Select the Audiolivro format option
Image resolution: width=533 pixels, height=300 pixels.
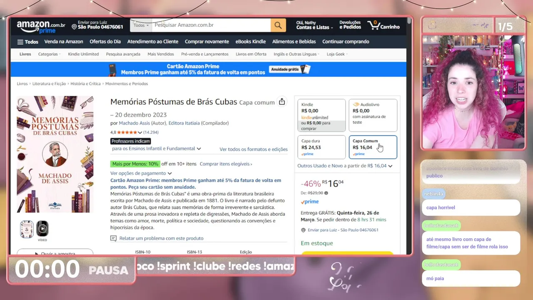pos(373,115)
